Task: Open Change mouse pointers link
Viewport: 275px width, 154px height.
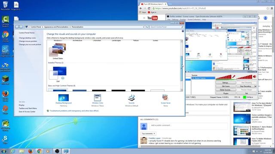Action: coord(28,41)
